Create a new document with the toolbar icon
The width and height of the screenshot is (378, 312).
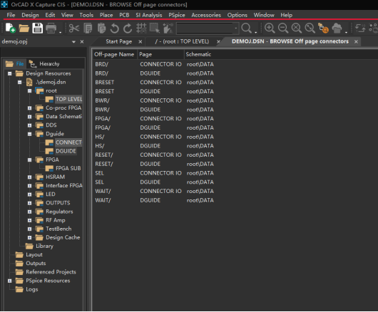[11, 28]
